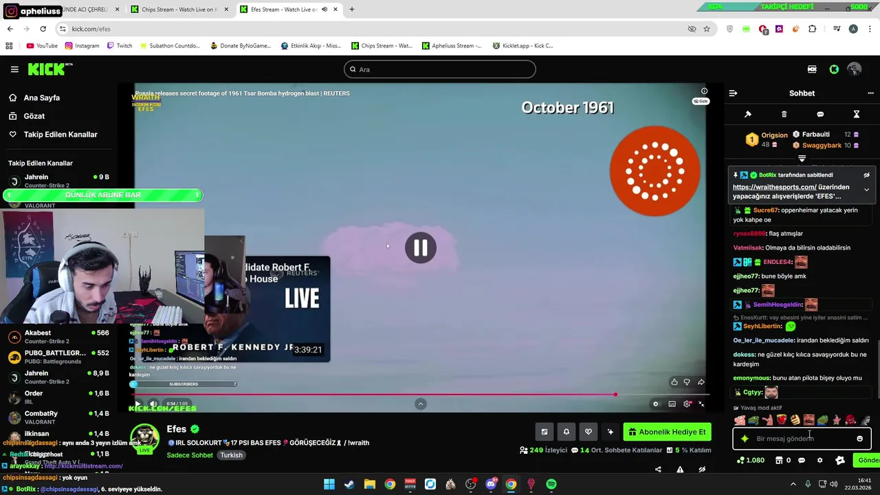Viewport: 880px width, 495px height.
Task: Dislike the video with thumbs down
Action: tap(687, 382)
